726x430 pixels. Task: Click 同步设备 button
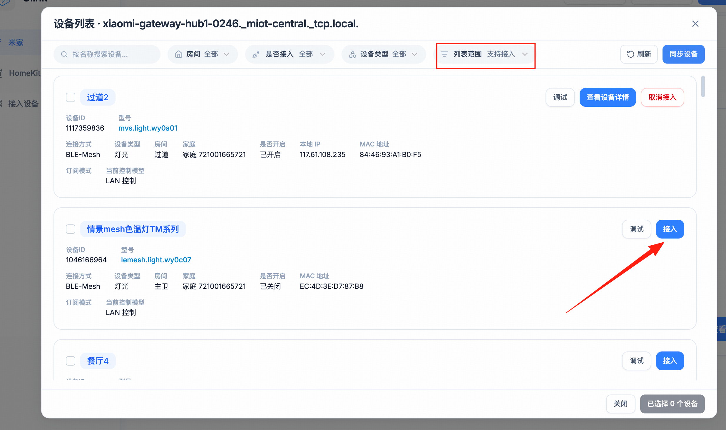click(x=683, y=54)
